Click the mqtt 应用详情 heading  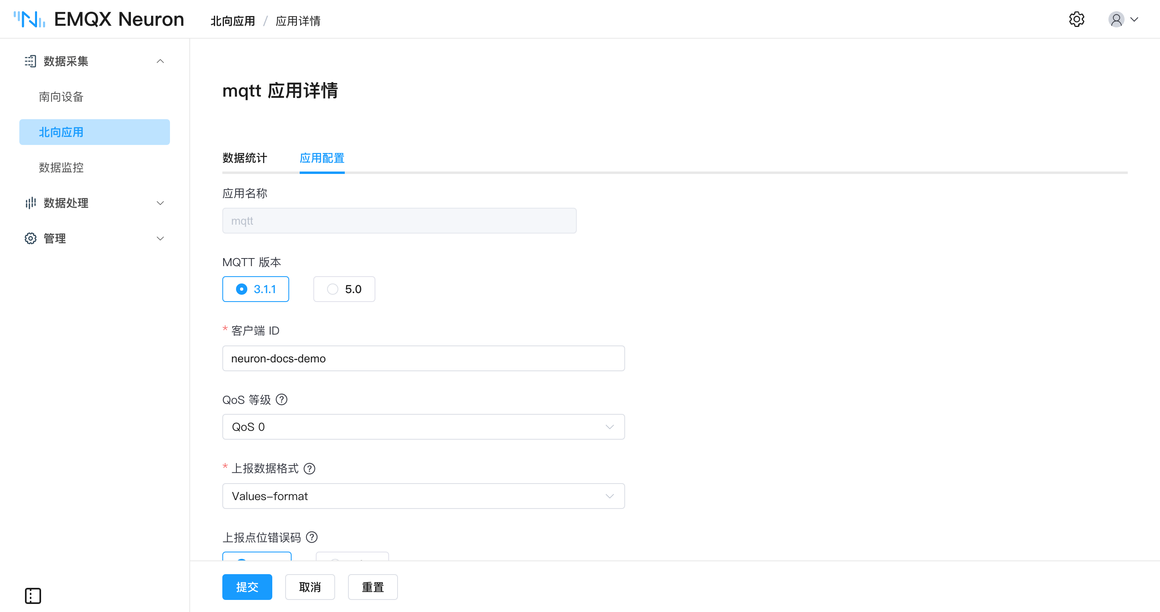point(280,91)
